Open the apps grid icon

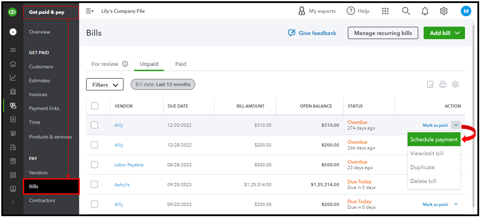click(386, 11)
